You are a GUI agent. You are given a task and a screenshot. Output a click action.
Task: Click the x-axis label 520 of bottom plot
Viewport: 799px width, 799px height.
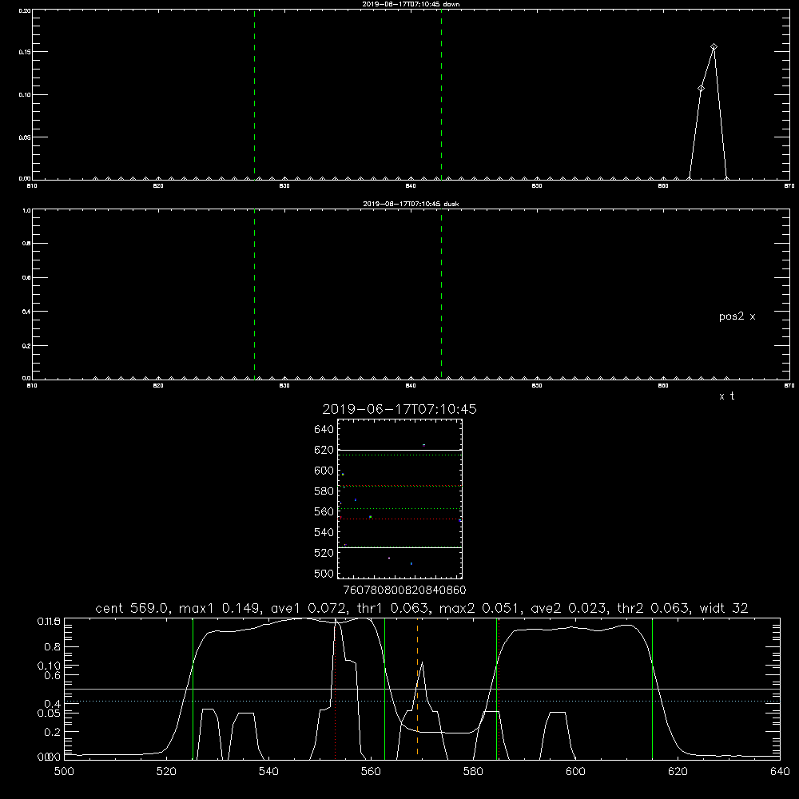coord(166,772)
